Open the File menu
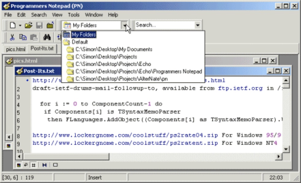The image size is (301, 183). (x=8, y=15)
